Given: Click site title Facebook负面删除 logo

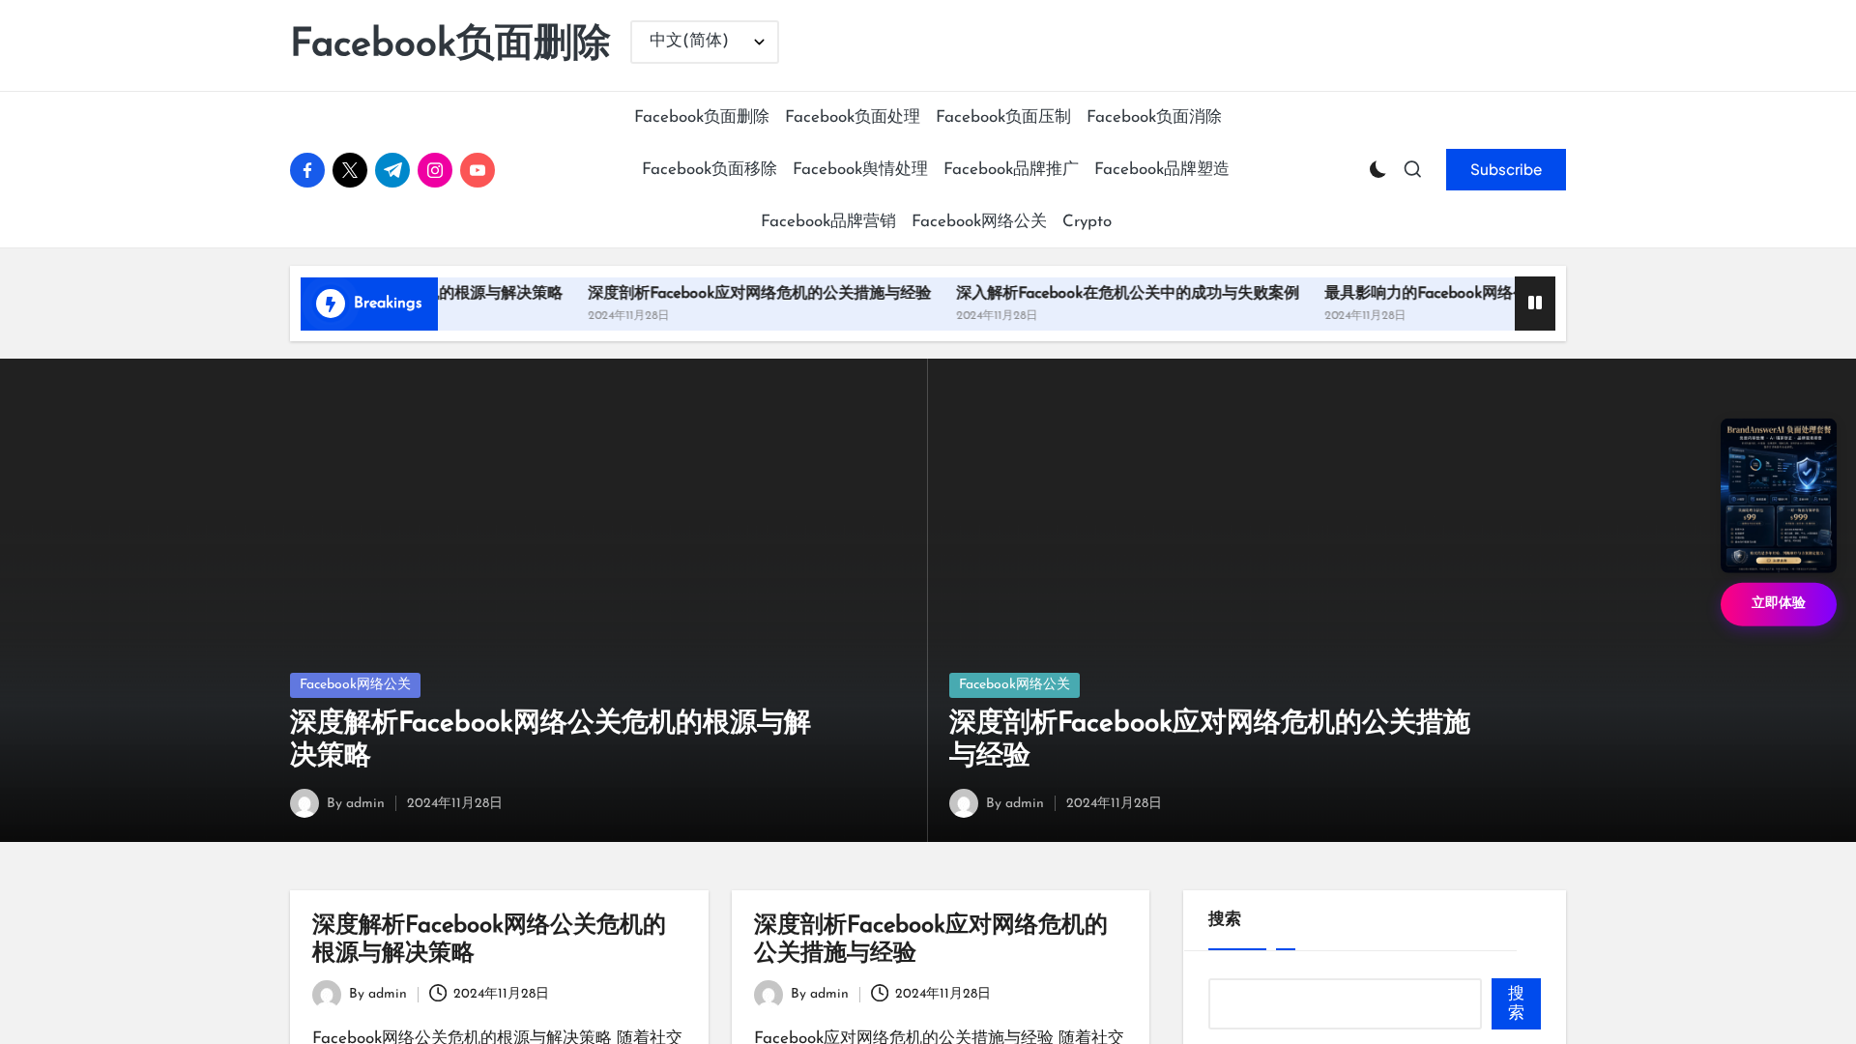Looking at the screenshot, I should tap(450, 43).
